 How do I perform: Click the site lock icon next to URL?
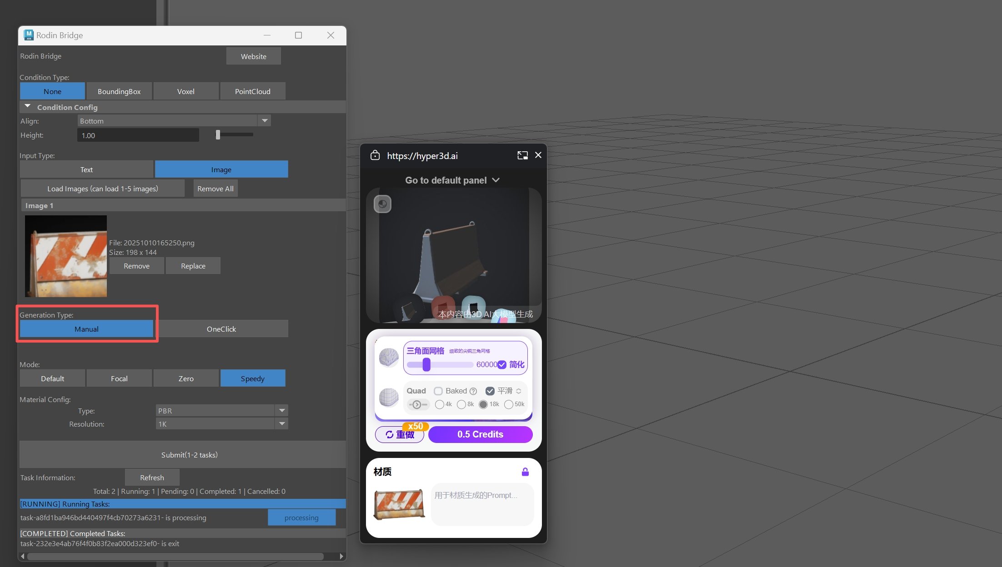click(x=375, y=155)
